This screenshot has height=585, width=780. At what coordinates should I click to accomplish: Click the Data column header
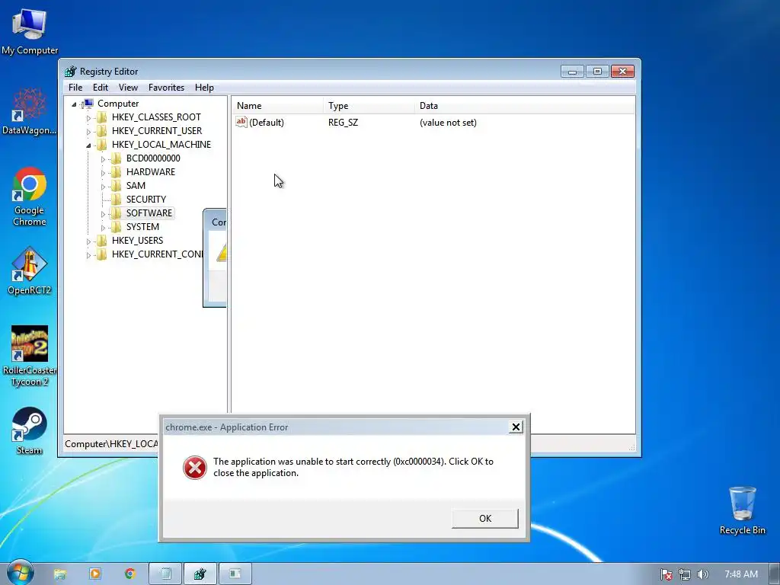point(525,105)
